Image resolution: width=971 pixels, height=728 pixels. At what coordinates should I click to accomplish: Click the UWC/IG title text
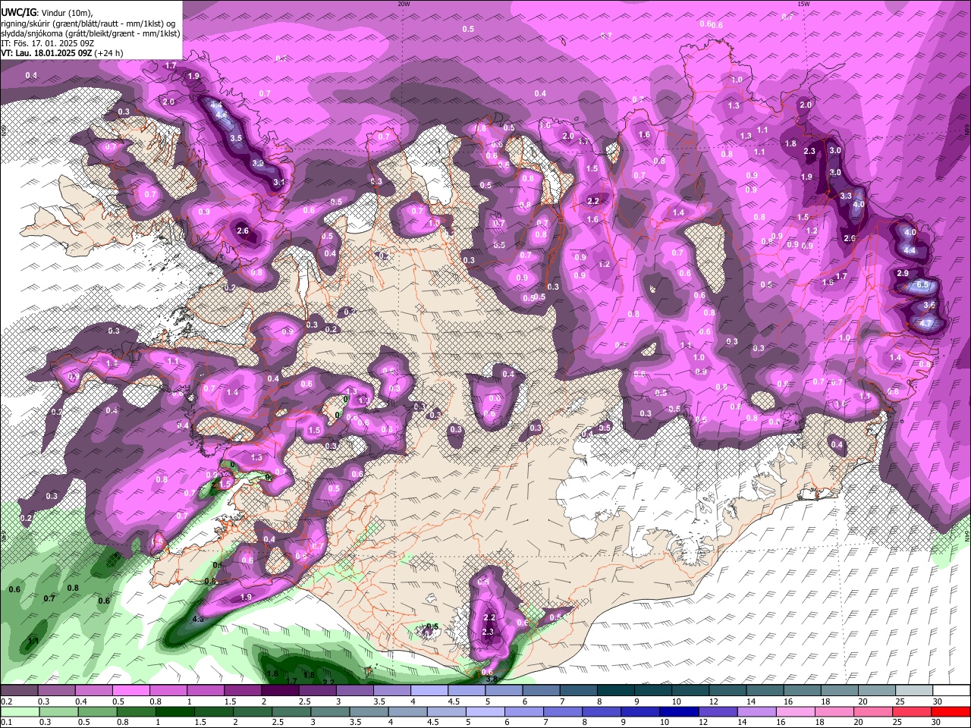(18, 13)
